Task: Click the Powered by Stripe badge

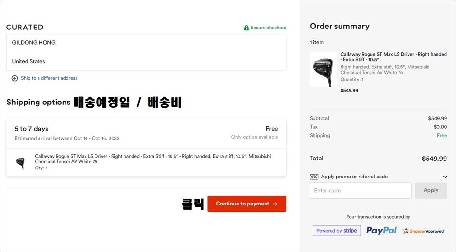Action: pyautogui.click(x=336, y=231)
